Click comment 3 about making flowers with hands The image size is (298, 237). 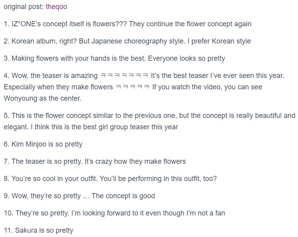[114, 58]
